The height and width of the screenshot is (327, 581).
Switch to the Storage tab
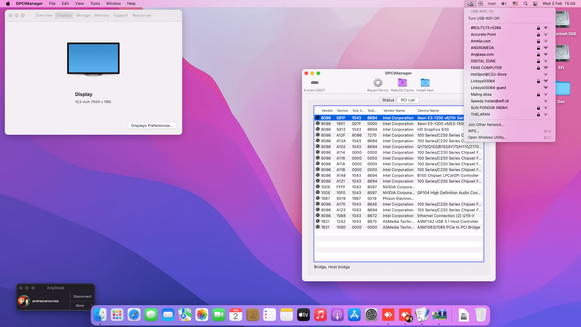tap(83, 15)
